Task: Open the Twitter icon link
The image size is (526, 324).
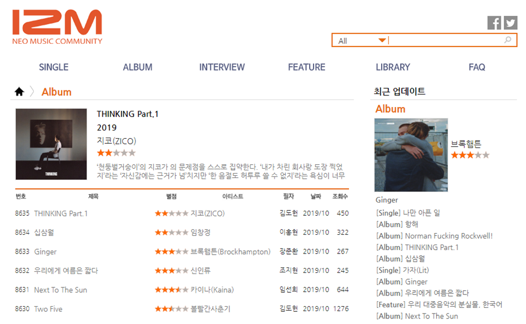Action: coord(510,23)
